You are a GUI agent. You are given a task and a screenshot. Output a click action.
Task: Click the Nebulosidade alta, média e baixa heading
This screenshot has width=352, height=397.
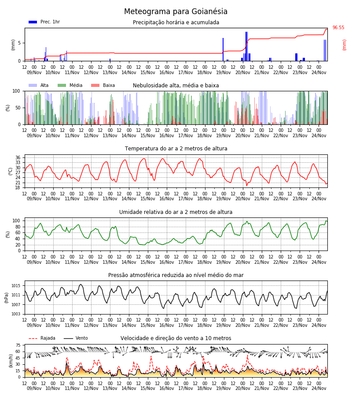176,85
